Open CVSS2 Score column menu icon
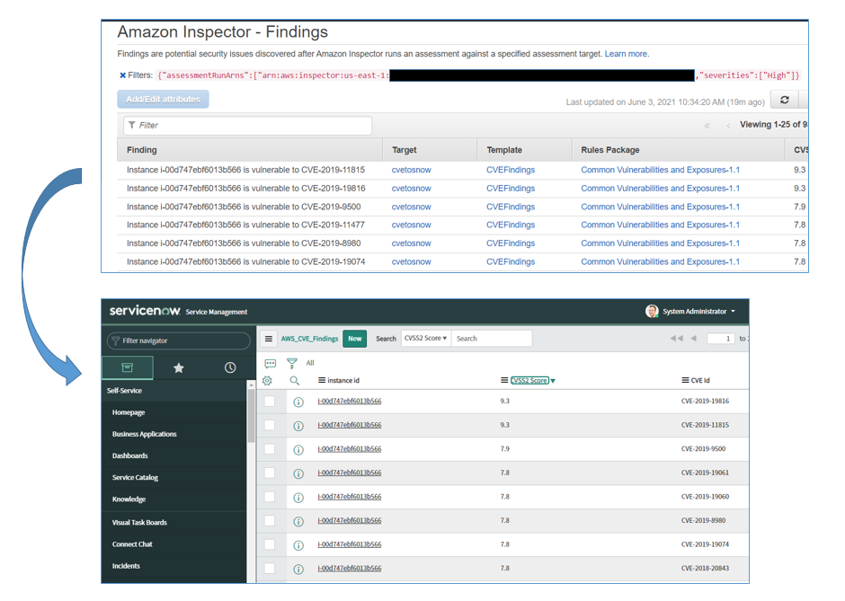The image size is (845, 601). (x=504, y=380)
